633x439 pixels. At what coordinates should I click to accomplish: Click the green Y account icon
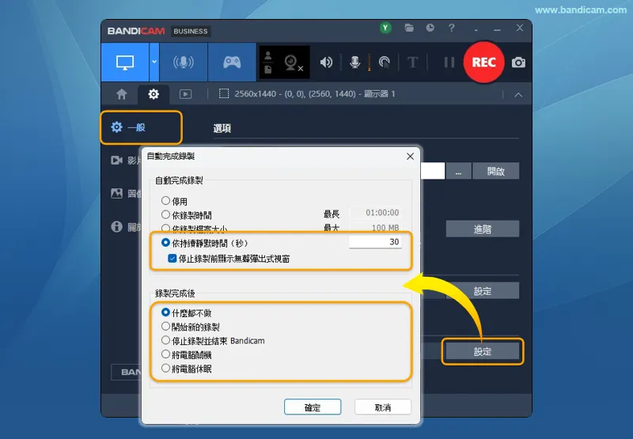pos(385,28)
